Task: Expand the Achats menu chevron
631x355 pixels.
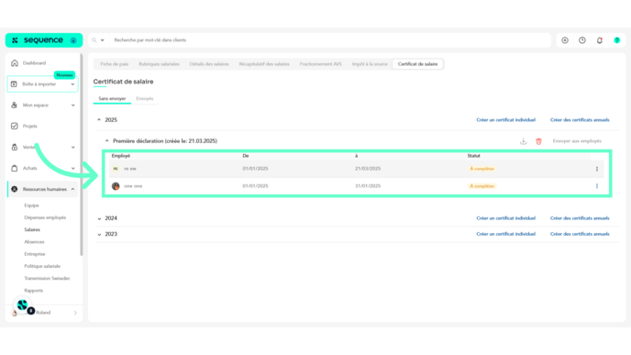Action: 72,168
